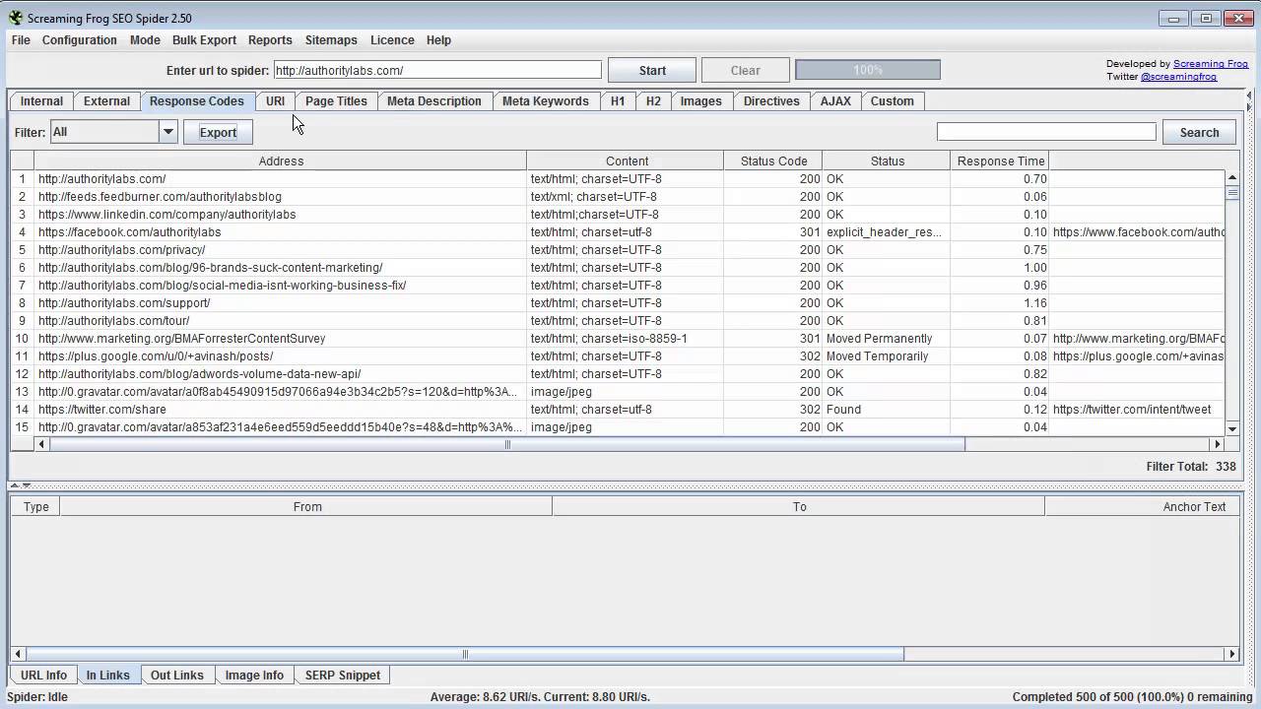
Task: Open the Licence menu
Action: (392, 40)
